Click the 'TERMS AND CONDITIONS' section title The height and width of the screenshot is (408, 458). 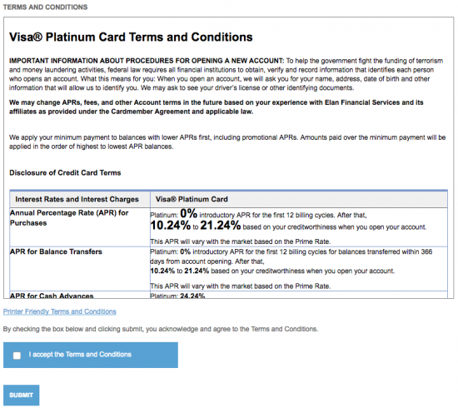tap(45, 7)
